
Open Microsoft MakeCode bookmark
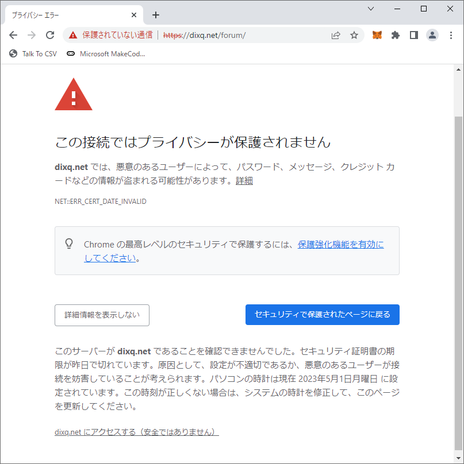(x=106, y=54)
